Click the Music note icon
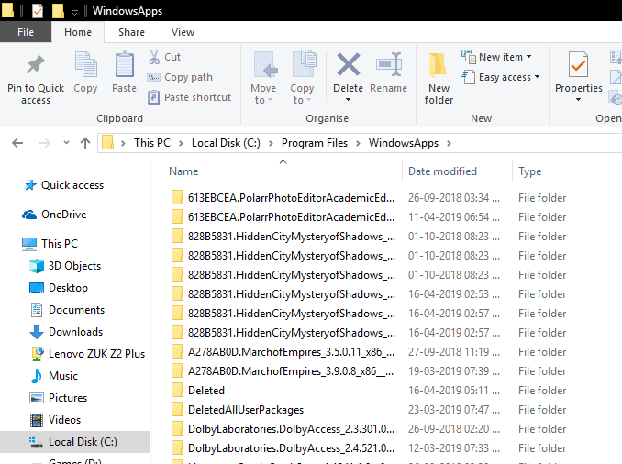Screen dimensions: 622x464 point(37,376)
